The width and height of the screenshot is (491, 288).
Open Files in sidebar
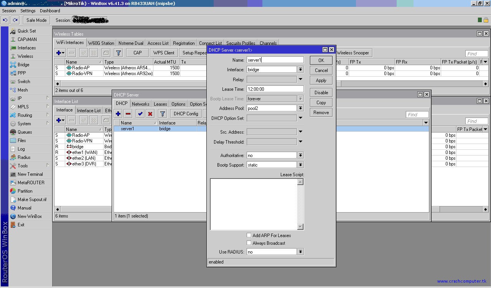[x=22, y=141]
